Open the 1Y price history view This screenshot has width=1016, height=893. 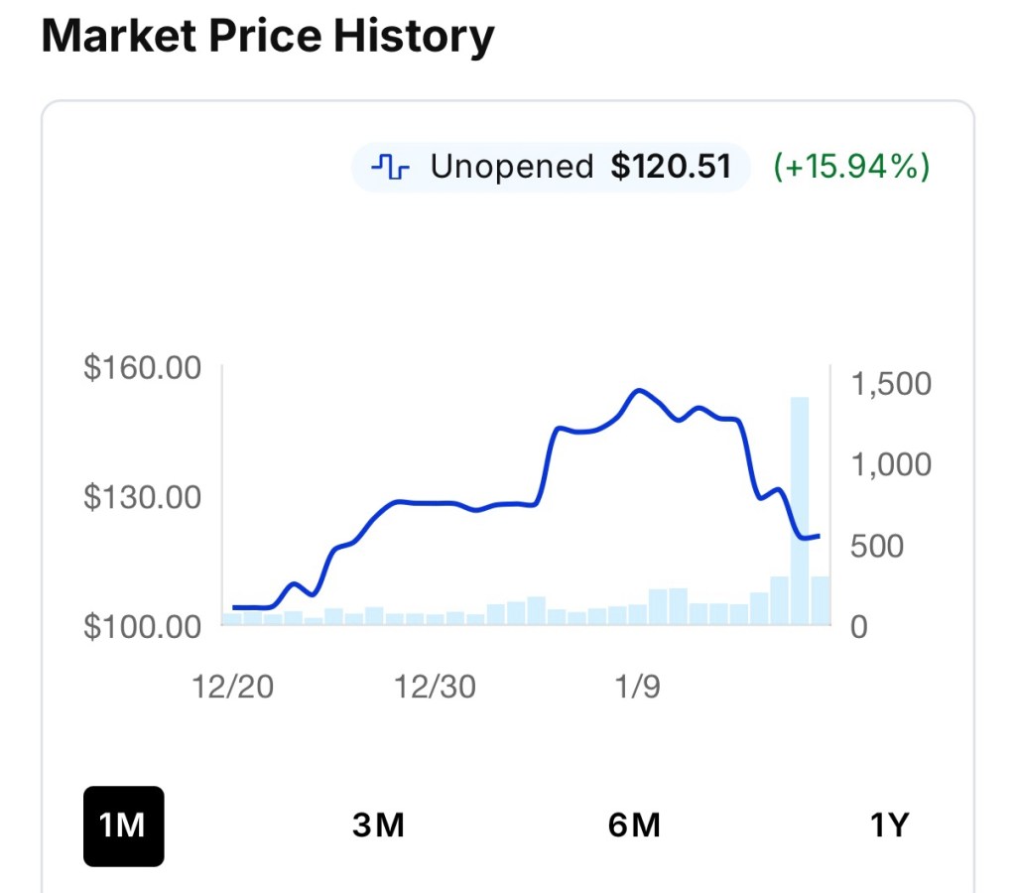click(889, 826)
